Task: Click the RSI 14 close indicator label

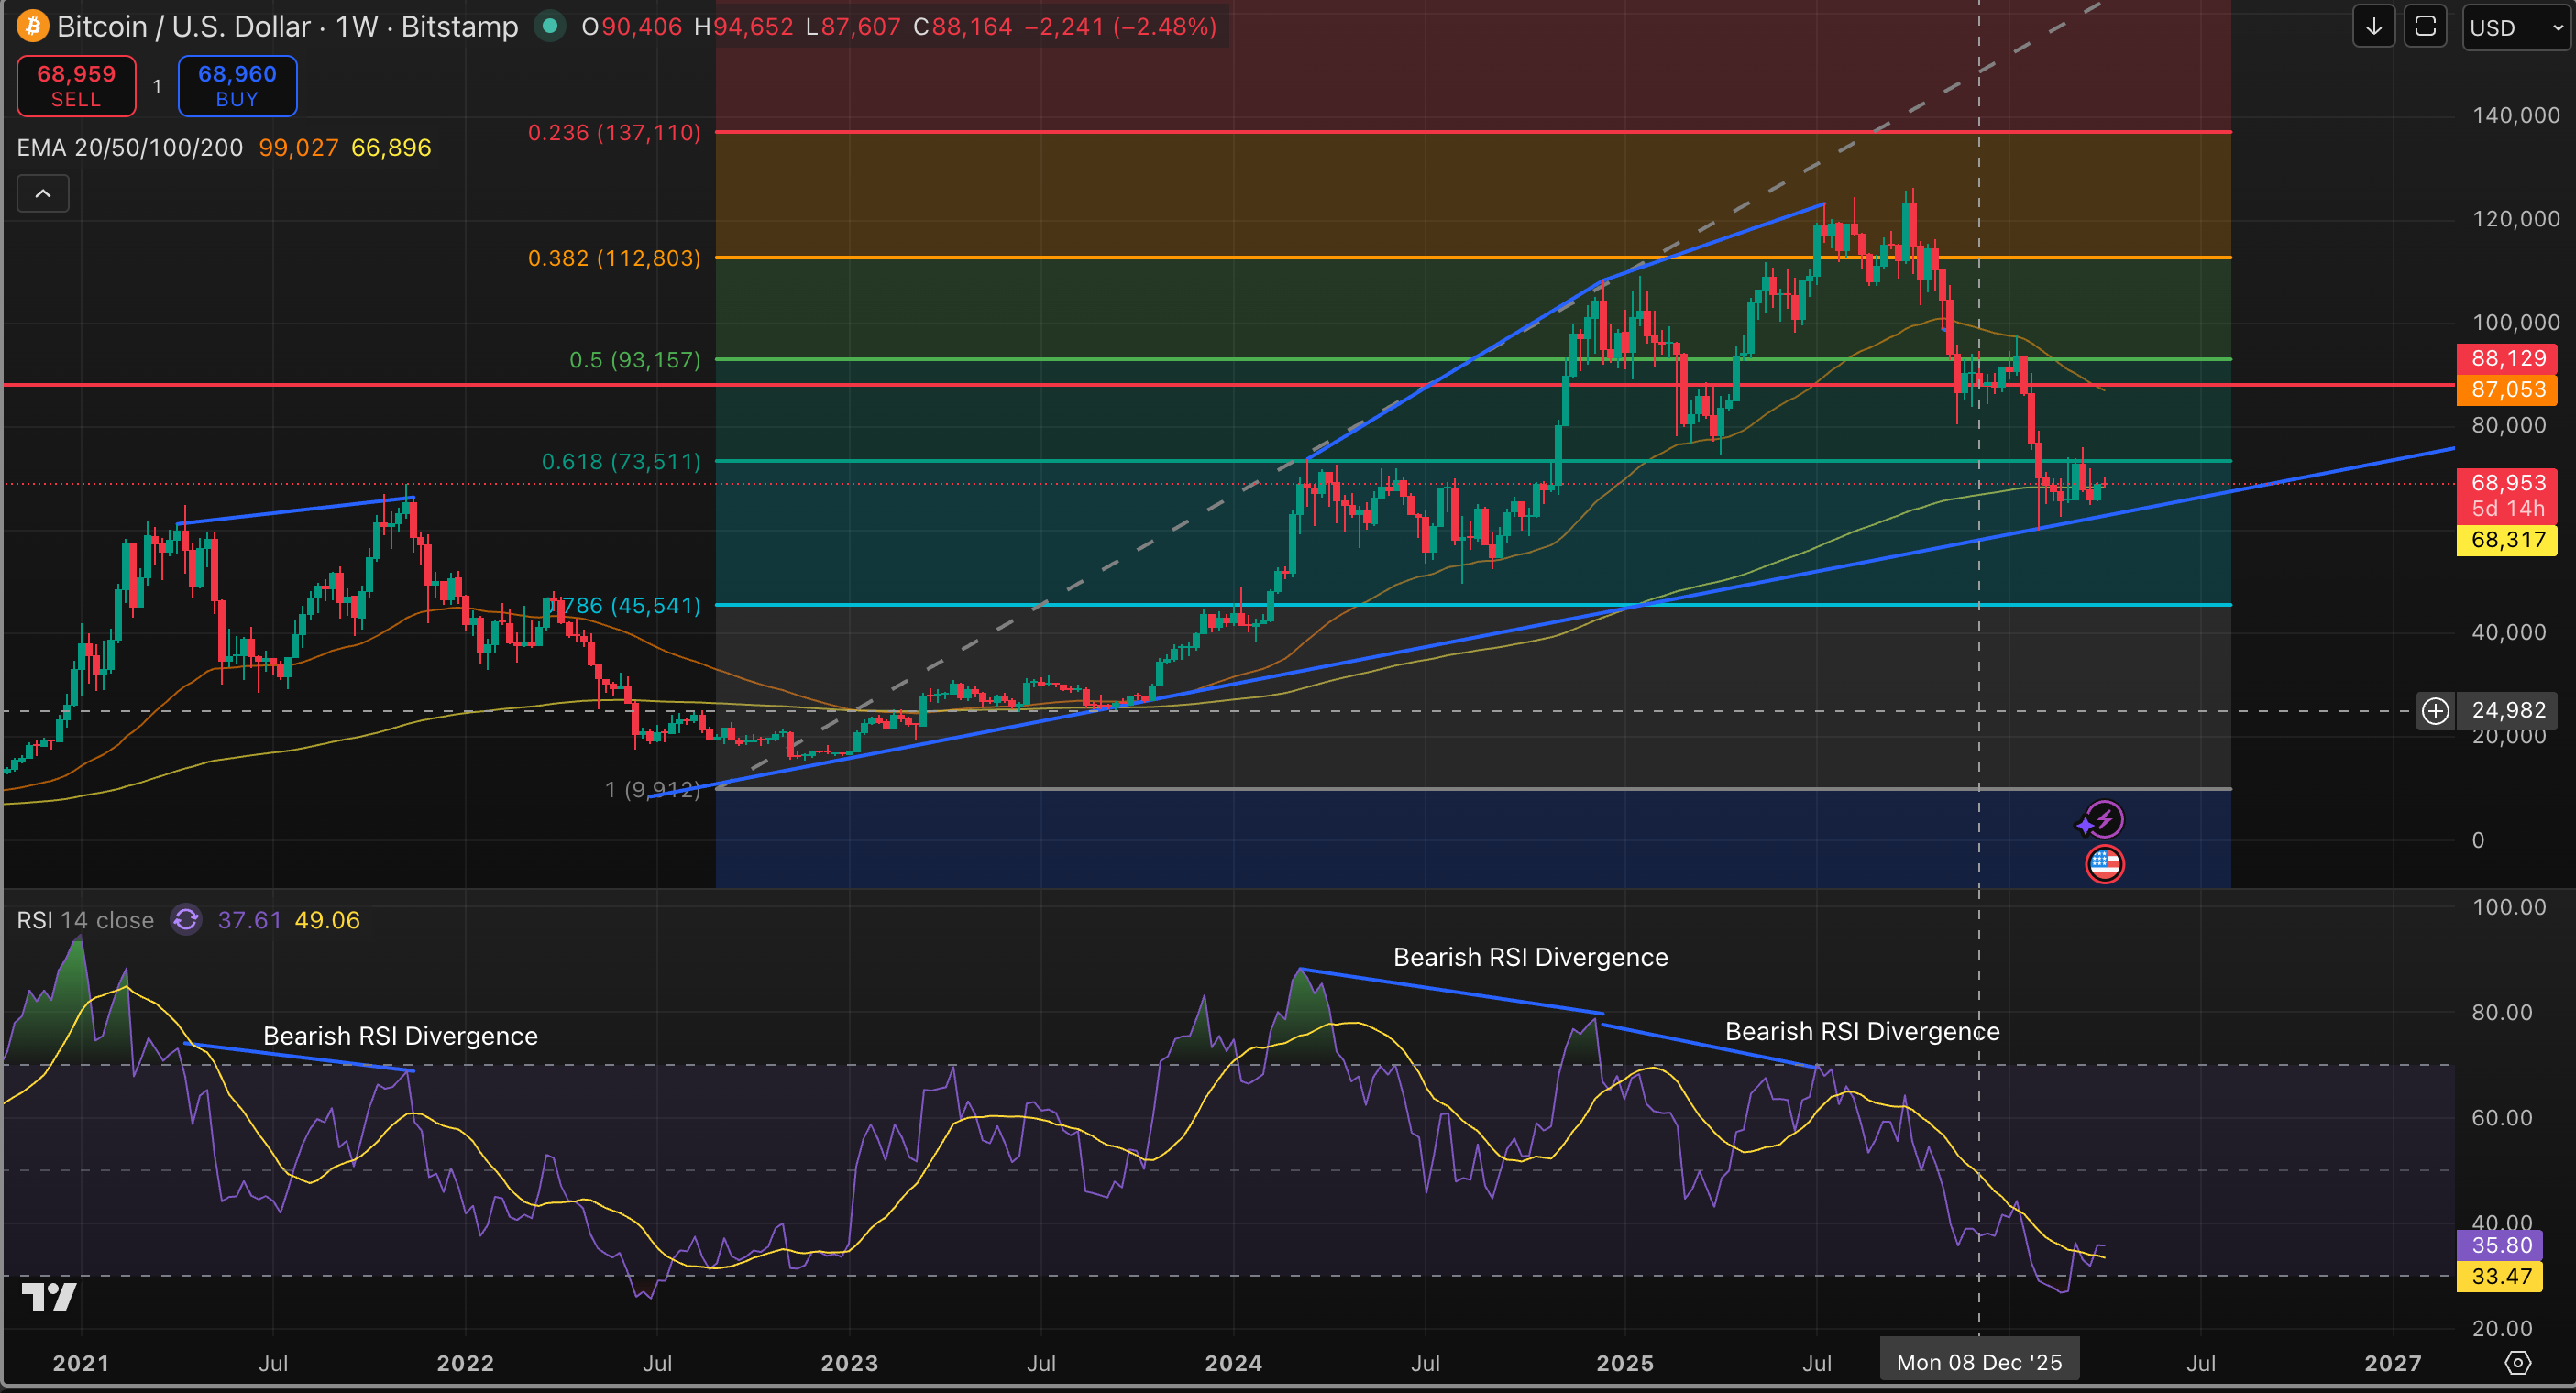Action: click(x=85, y=920)
